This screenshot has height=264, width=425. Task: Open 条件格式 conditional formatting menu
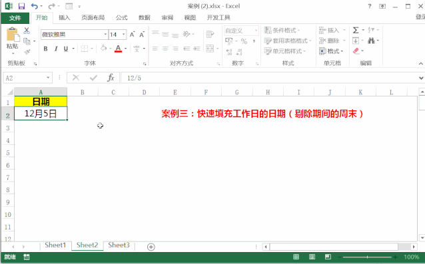282,31
